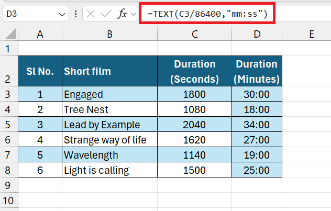Click the cell with value 1500
Screen dimensions: 331x211
194,170
